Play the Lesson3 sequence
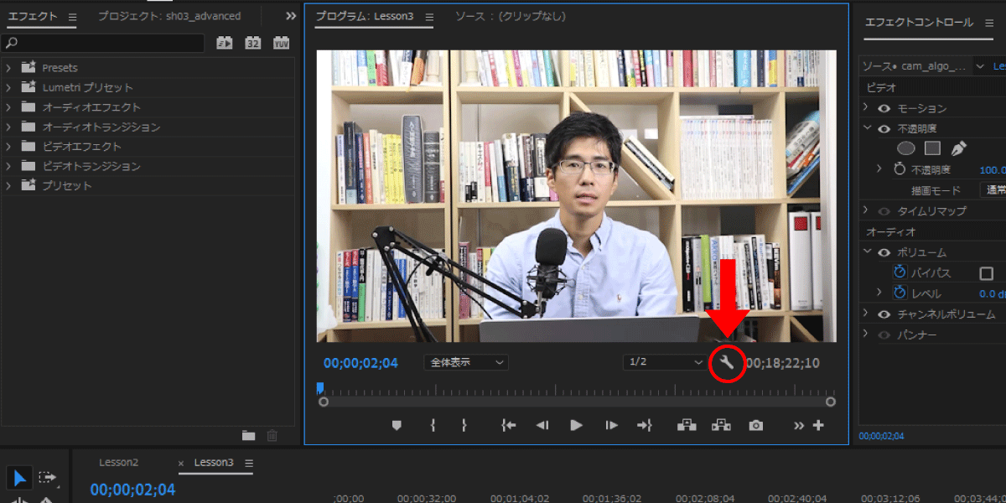This screenshot has height=503, width=1006. (576, 426)
